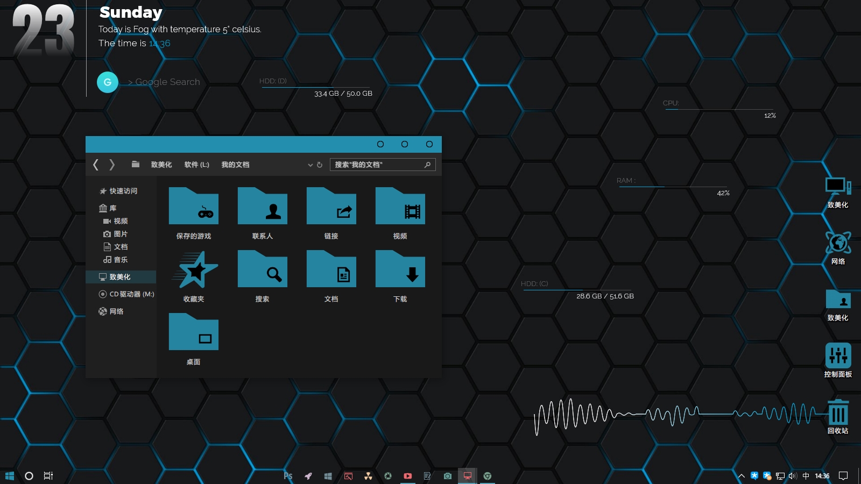The width and height of the screenshot is (861, 484).
Task: Select 视频 under library in sidebar
Action: (115, 221)
